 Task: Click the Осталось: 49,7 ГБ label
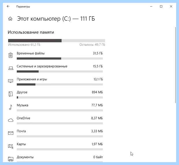tap(92, 45)
